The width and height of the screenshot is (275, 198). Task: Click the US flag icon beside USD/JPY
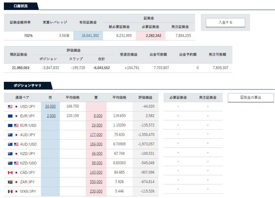[x=10, y=107]
